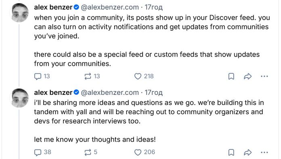Open more options on second post

point(264,153)
